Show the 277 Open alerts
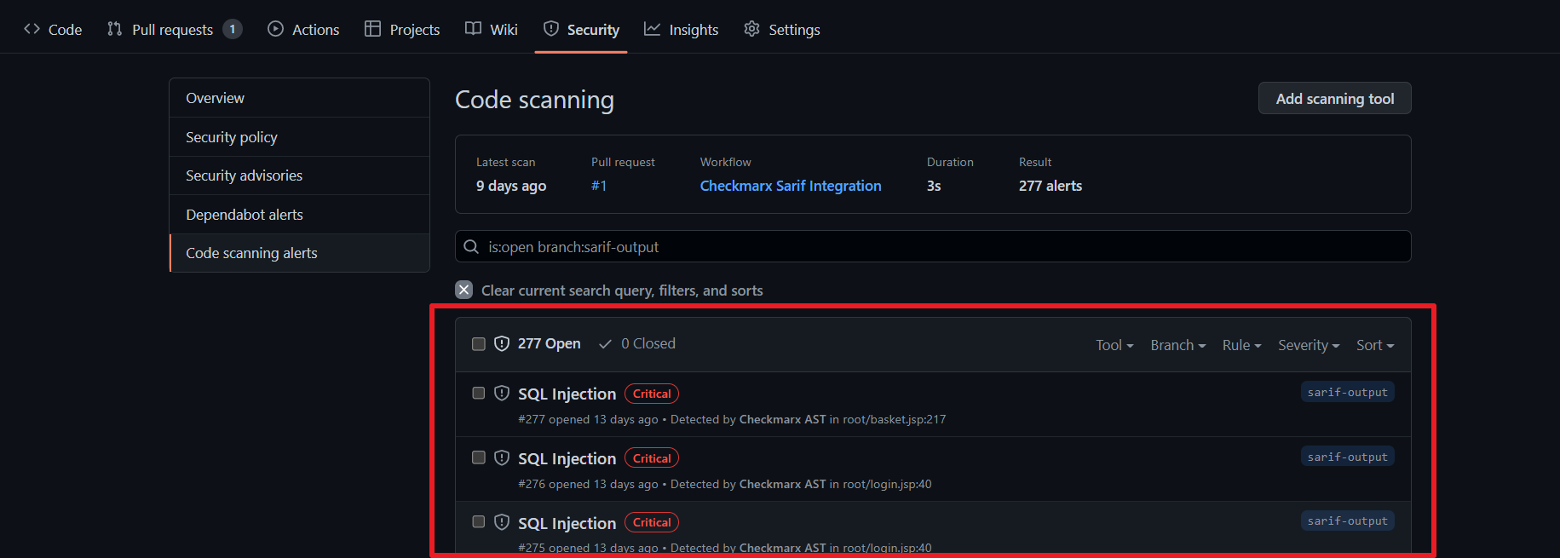 click(x=538, y=343)
